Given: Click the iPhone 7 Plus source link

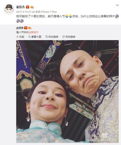Looking at the screenshot, I should 49,12.
